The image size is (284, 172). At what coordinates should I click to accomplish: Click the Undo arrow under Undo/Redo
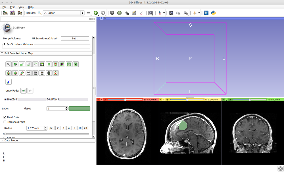[24, 90]
